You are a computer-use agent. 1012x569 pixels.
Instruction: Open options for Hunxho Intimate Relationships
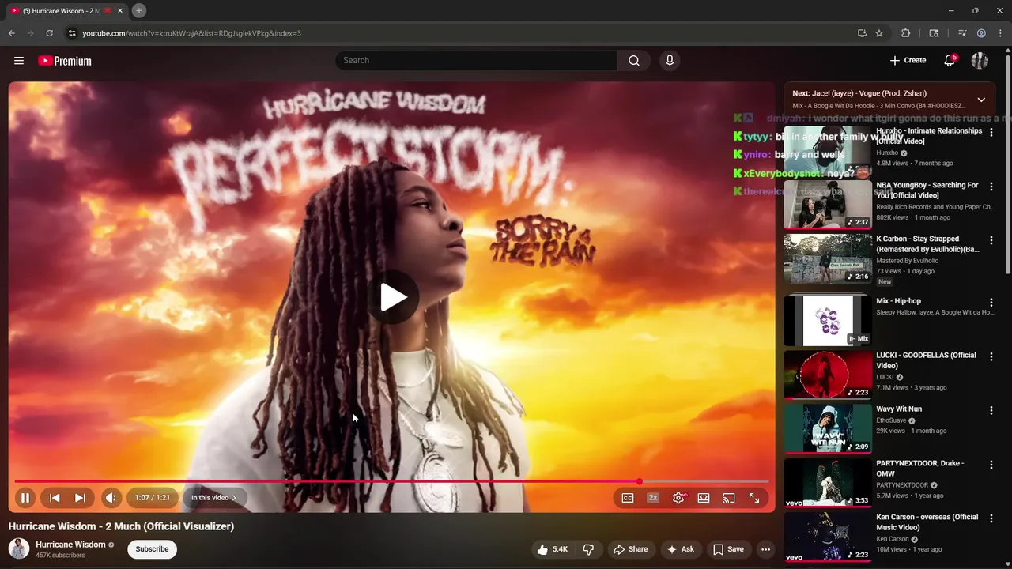pyautogui.click(x=991, y=133)
